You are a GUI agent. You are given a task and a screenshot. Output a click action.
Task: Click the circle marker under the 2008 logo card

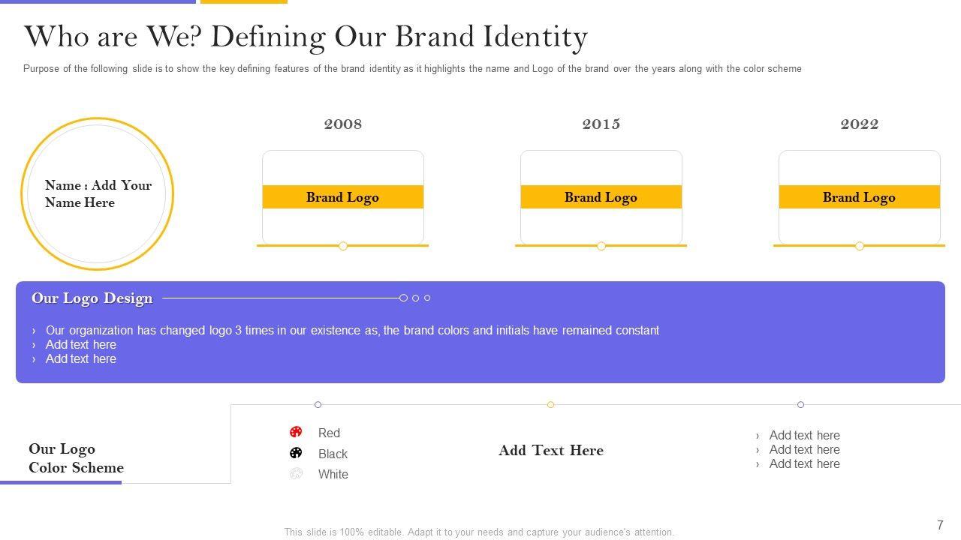click(343, 246)
